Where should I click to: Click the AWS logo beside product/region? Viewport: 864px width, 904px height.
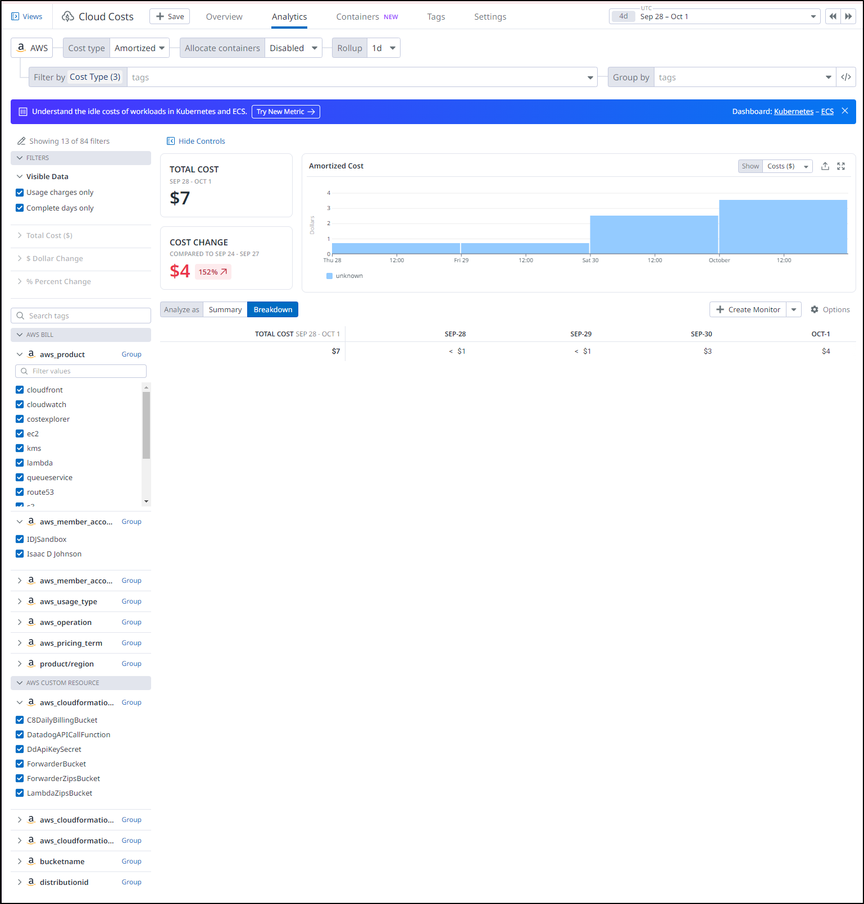click(31, 664)
